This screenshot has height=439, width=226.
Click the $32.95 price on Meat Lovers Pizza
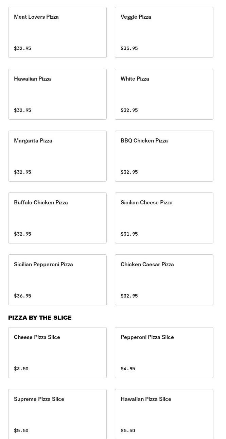(22, 48)
